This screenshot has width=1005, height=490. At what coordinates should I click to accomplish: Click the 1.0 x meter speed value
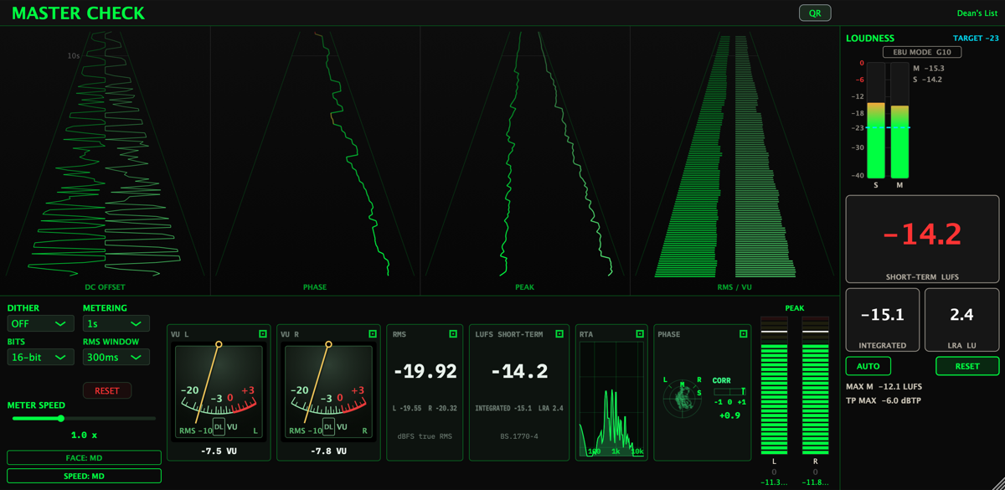[x=84, y=435]
